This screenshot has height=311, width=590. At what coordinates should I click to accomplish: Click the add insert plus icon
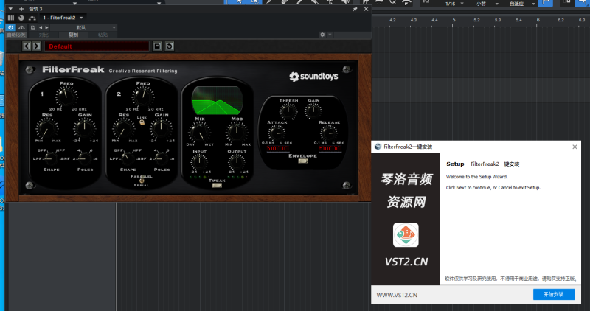coord(21,8)
